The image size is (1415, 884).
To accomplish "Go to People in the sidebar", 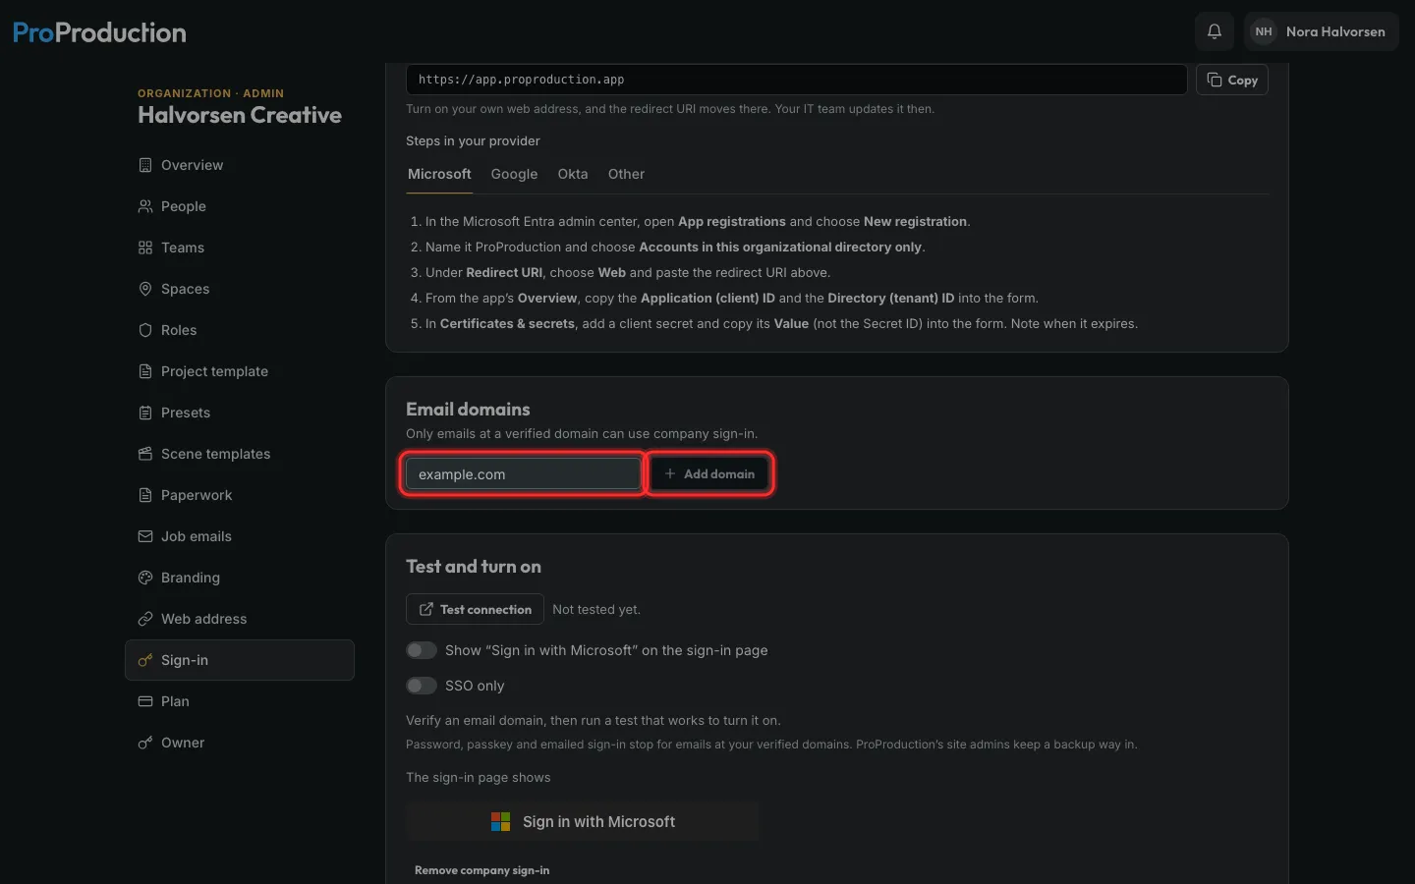I will (x=240, y=206).
